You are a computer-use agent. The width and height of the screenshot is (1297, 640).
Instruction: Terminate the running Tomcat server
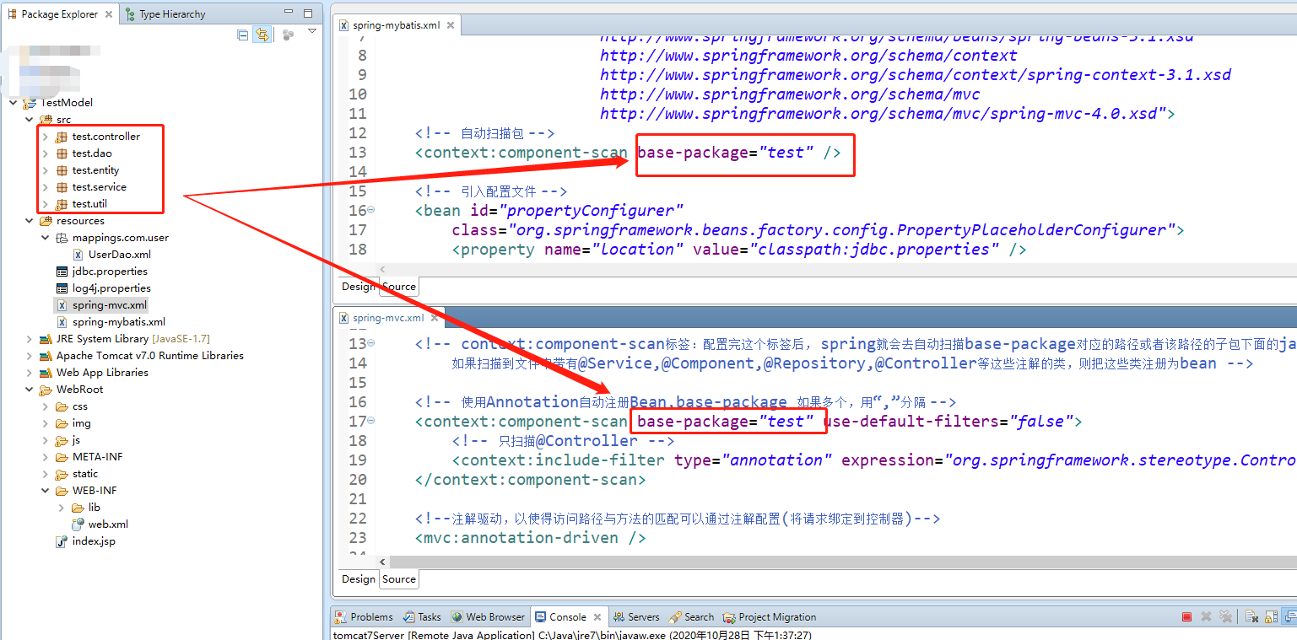[x=1186, y=616]
